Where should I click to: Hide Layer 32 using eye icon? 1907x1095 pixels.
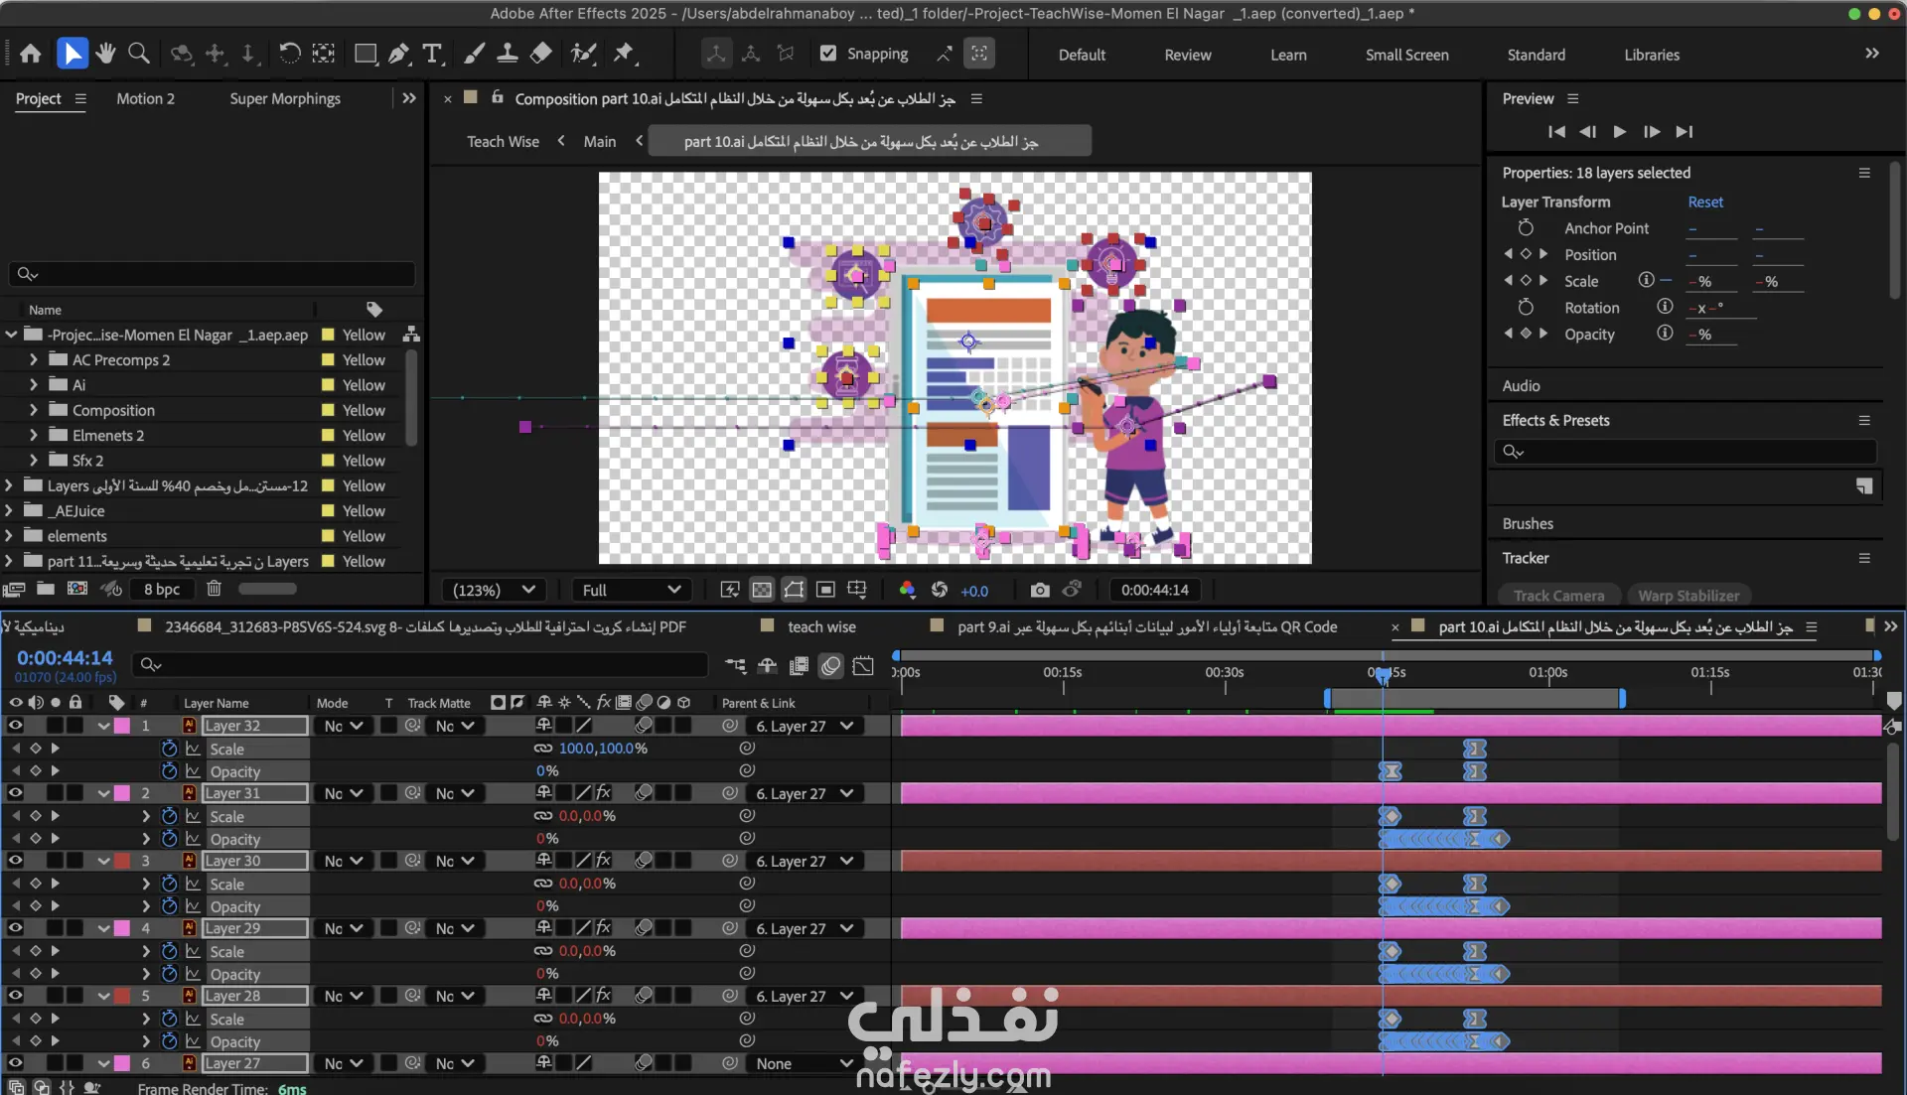[15, 726]
